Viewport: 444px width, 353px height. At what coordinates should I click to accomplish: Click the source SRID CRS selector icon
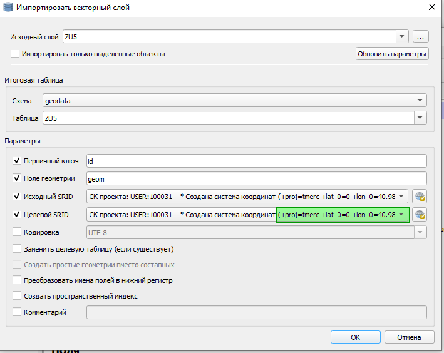tap(420, 196)
